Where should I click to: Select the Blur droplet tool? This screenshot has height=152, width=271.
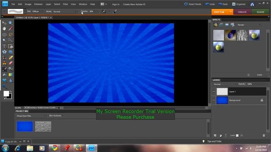coord(11,80)
